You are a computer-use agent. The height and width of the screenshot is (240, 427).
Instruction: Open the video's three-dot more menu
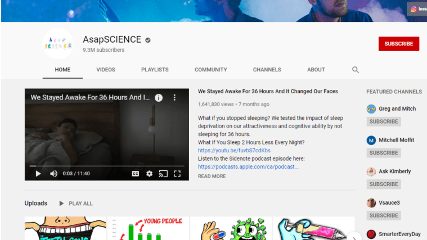pyautogui.click(x=174, y=98)
